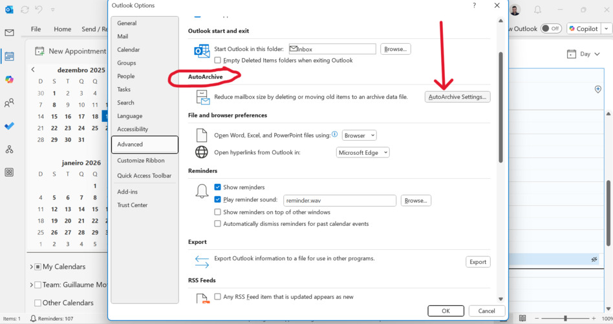This screenshot has width=613, height=324.
Task: Click the New Appointment calendar icon
Action: (x=39, y=51)
